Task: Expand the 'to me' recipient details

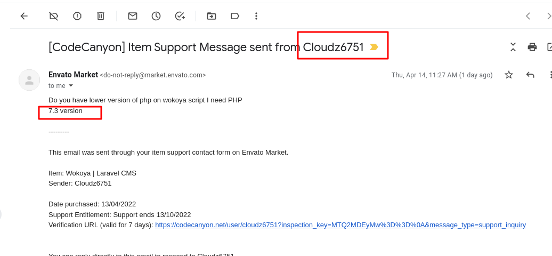Action: point(71,86)
